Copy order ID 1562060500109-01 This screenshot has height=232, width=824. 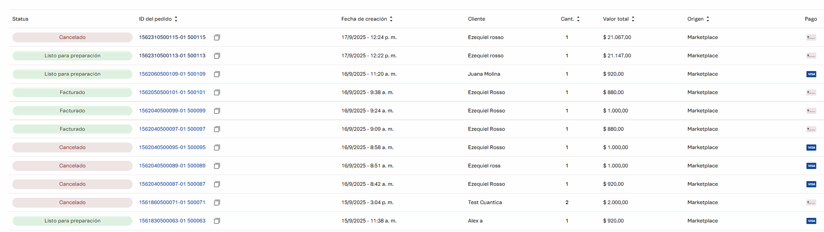point(217,74)
